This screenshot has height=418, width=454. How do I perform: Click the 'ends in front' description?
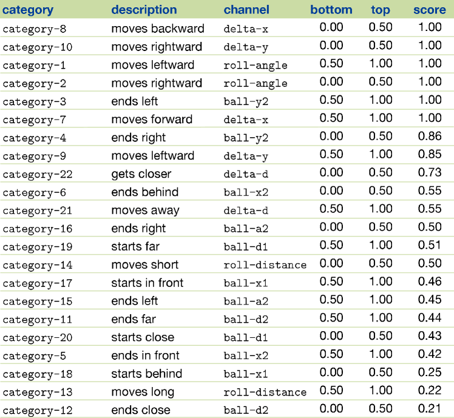145,356
